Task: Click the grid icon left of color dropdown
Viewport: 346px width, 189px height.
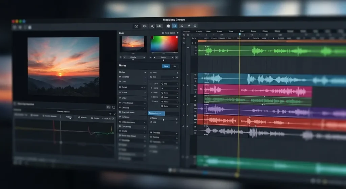Action: coord(151,57)
